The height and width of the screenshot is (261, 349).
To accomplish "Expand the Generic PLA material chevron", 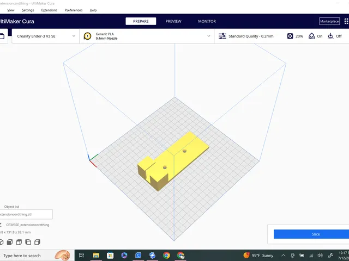I will (208, 36).
